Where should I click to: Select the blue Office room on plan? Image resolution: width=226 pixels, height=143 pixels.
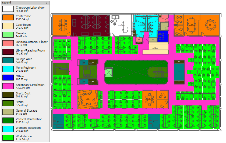(x=163, y=36)
